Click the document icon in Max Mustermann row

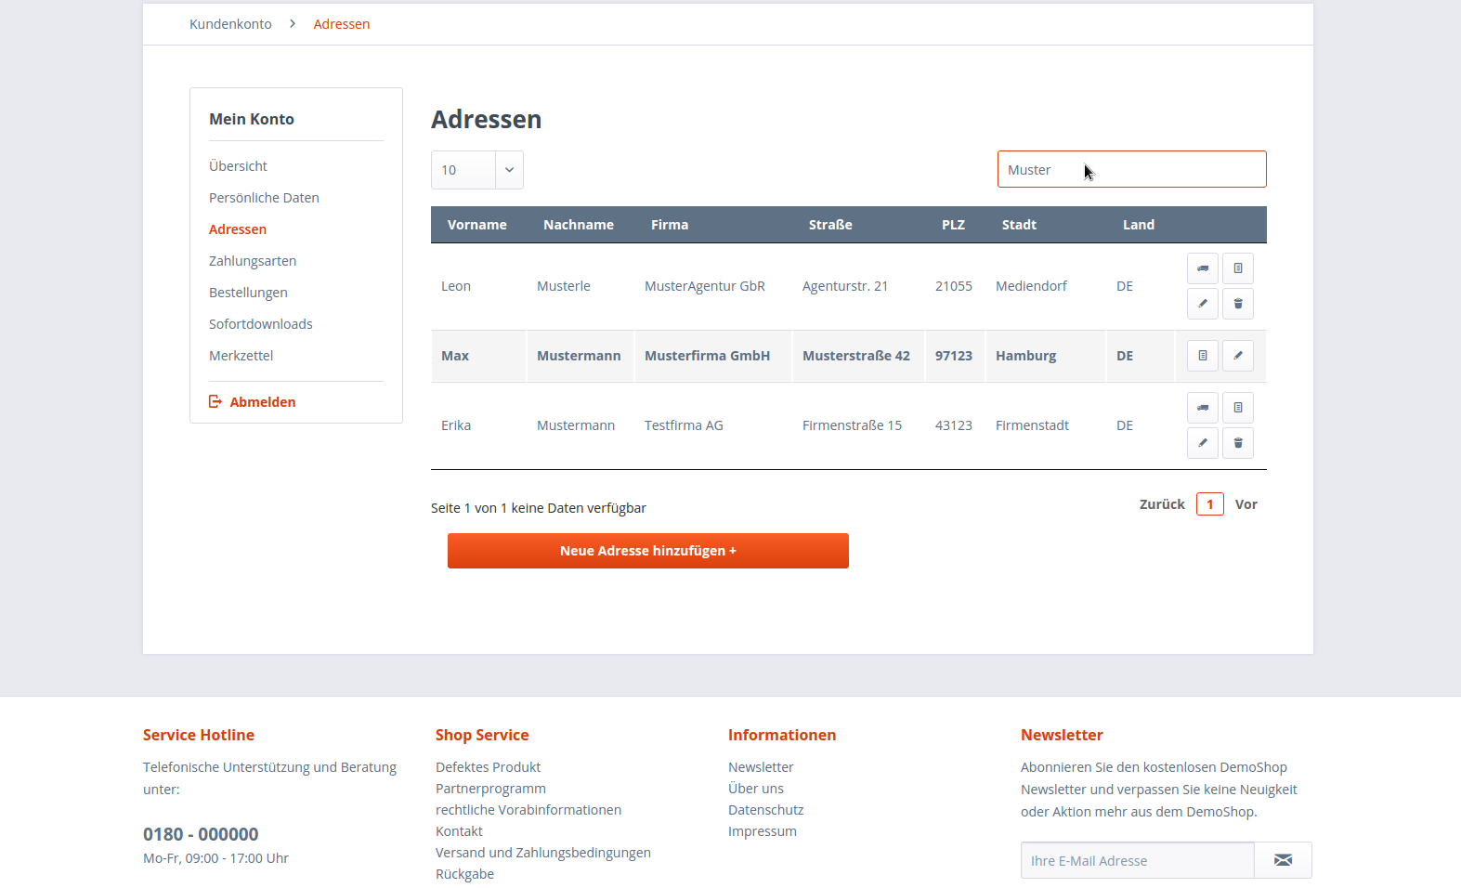1203,356
